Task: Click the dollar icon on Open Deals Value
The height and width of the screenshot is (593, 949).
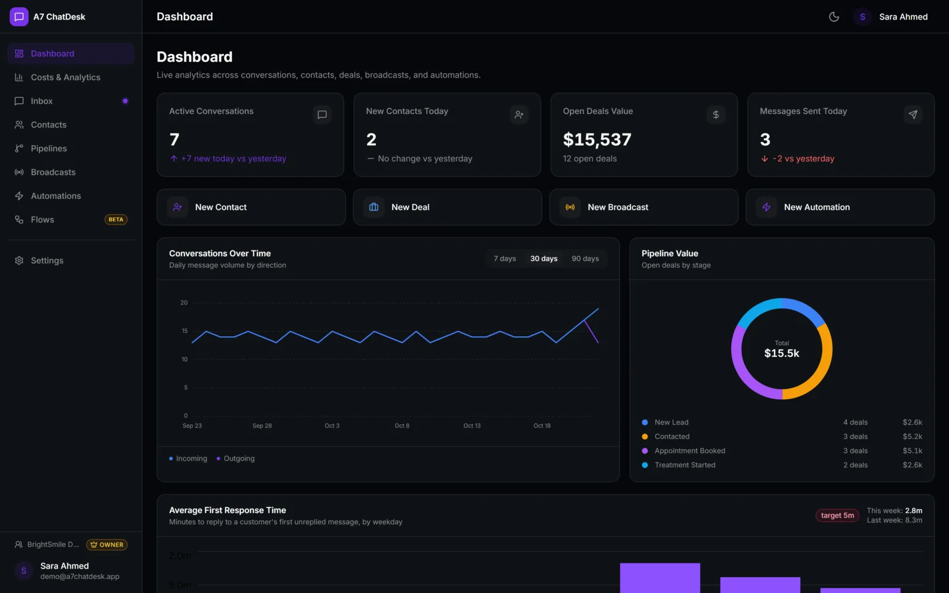Action: 716,114
